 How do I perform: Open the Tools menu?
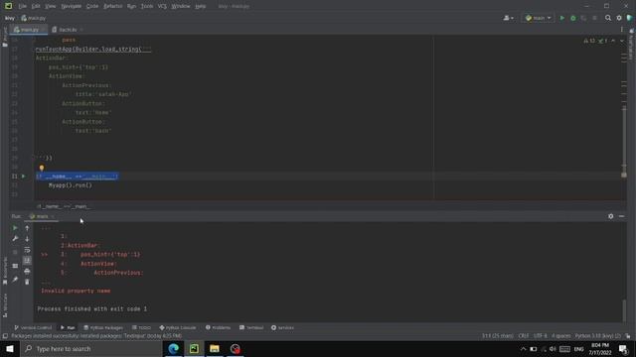point(147,6)
